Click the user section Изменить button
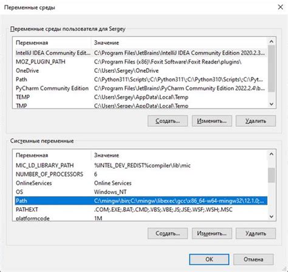 [x=212, y=121]
